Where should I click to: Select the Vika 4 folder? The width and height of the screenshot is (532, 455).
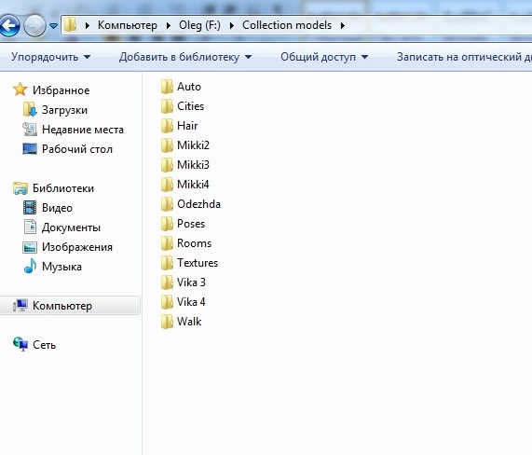pos(184,302)
